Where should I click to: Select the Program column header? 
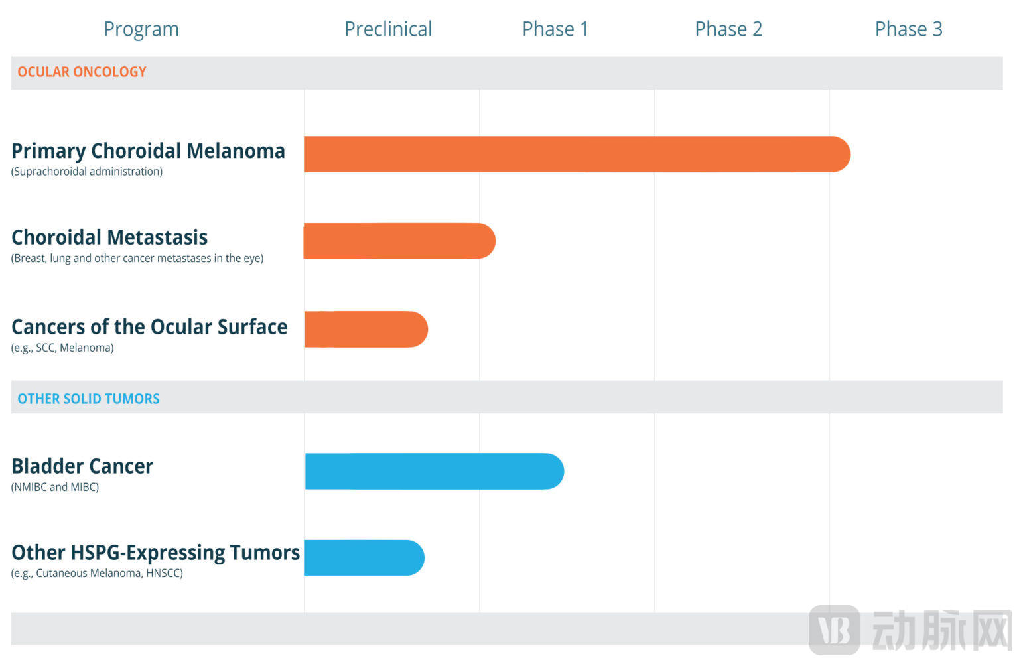[x=141, y=29]
